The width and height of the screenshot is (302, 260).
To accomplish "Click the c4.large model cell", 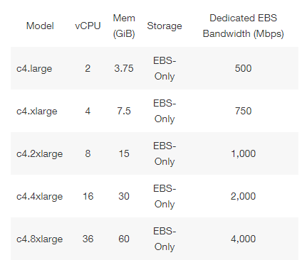I will pos(34,68).
